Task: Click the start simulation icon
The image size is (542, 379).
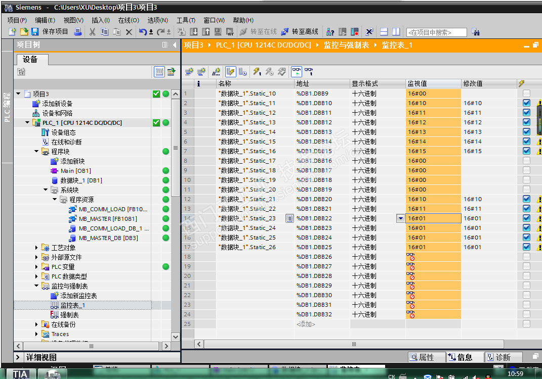Action: 218,32
